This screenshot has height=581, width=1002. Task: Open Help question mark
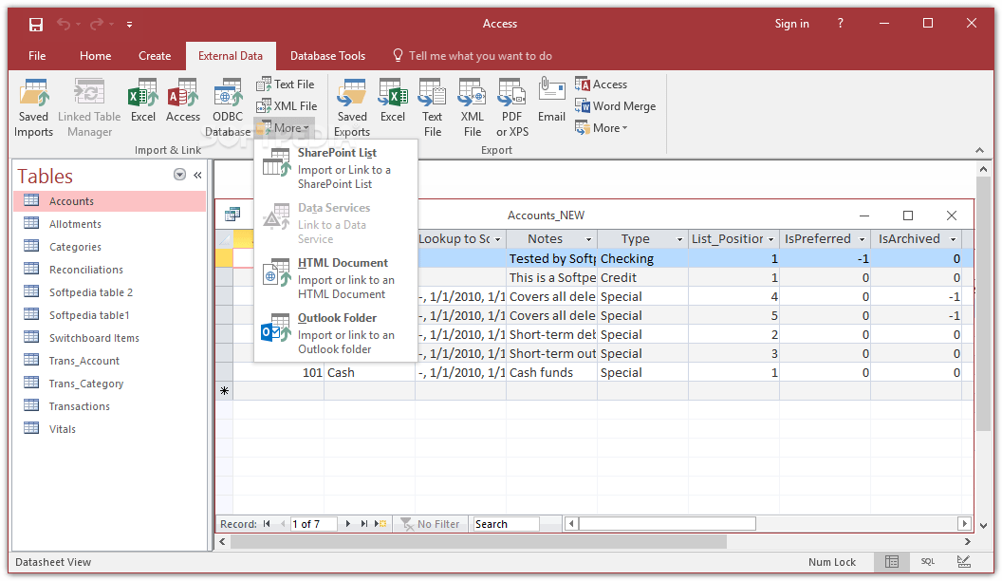[841, 24]
